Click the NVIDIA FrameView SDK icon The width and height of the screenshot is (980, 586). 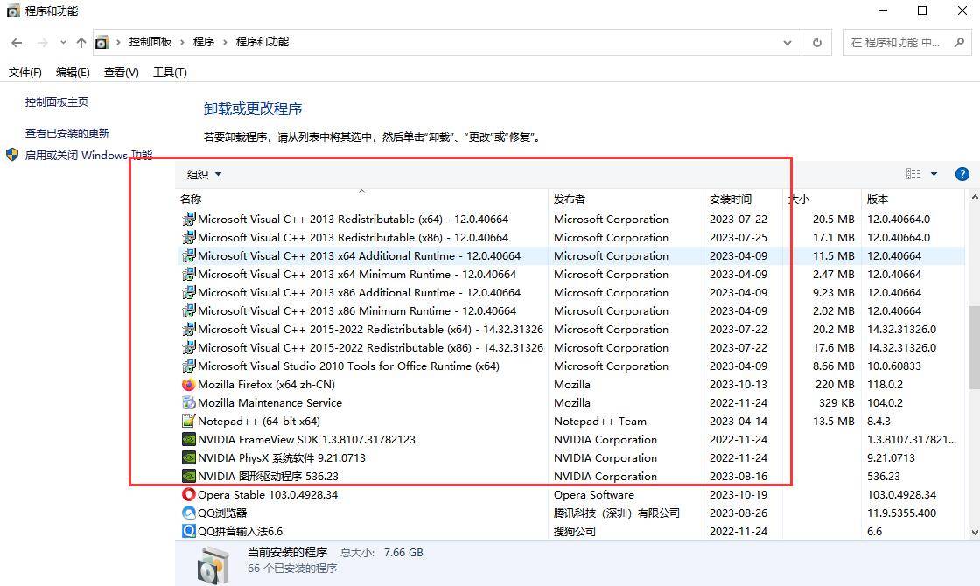(189, 439)
